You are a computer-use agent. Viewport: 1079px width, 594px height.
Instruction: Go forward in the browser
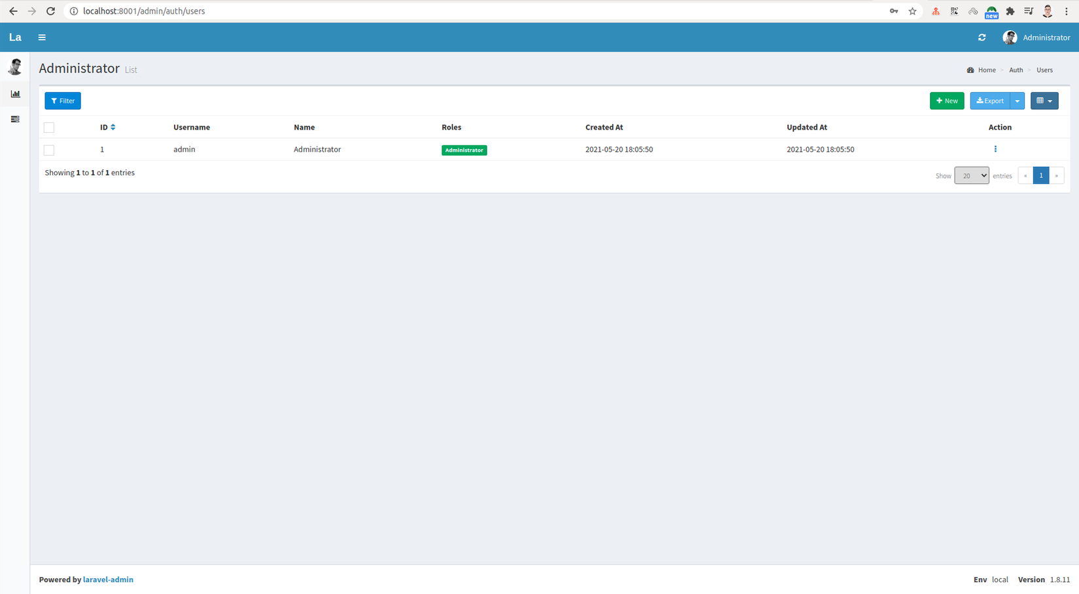tap(31, 11)
